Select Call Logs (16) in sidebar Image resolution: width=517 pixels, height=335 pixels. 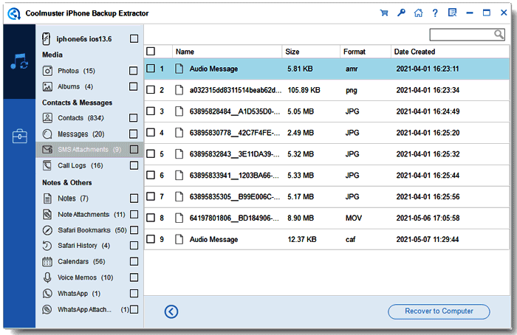click(x=81, y=165)
